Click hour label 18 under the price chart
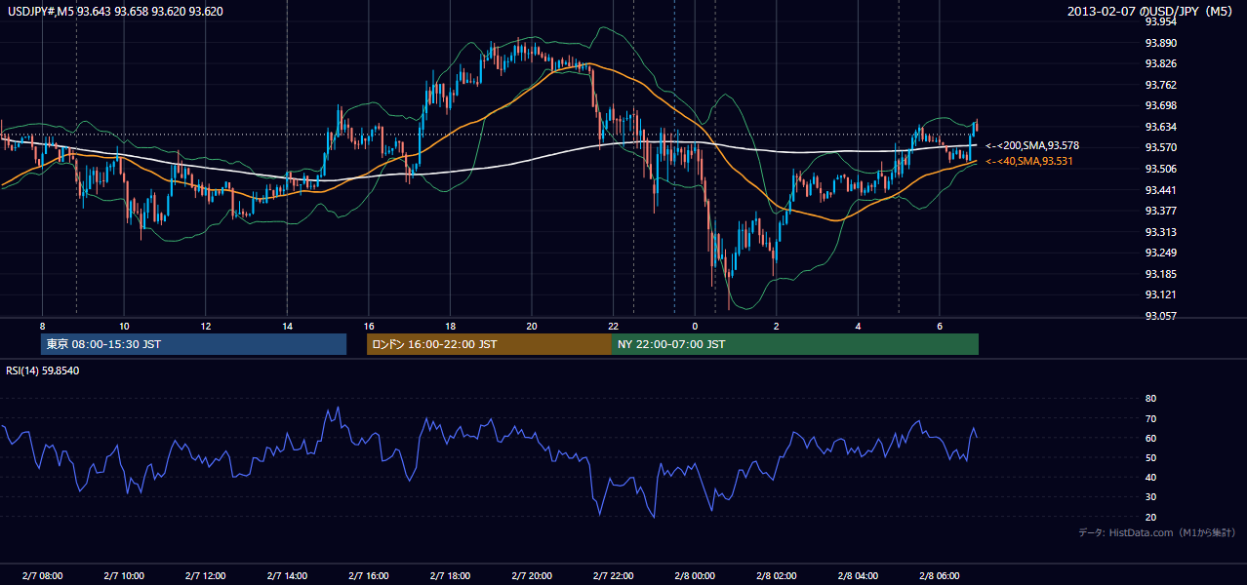Viewport: 1247px width, 585px height. (450, 325)
